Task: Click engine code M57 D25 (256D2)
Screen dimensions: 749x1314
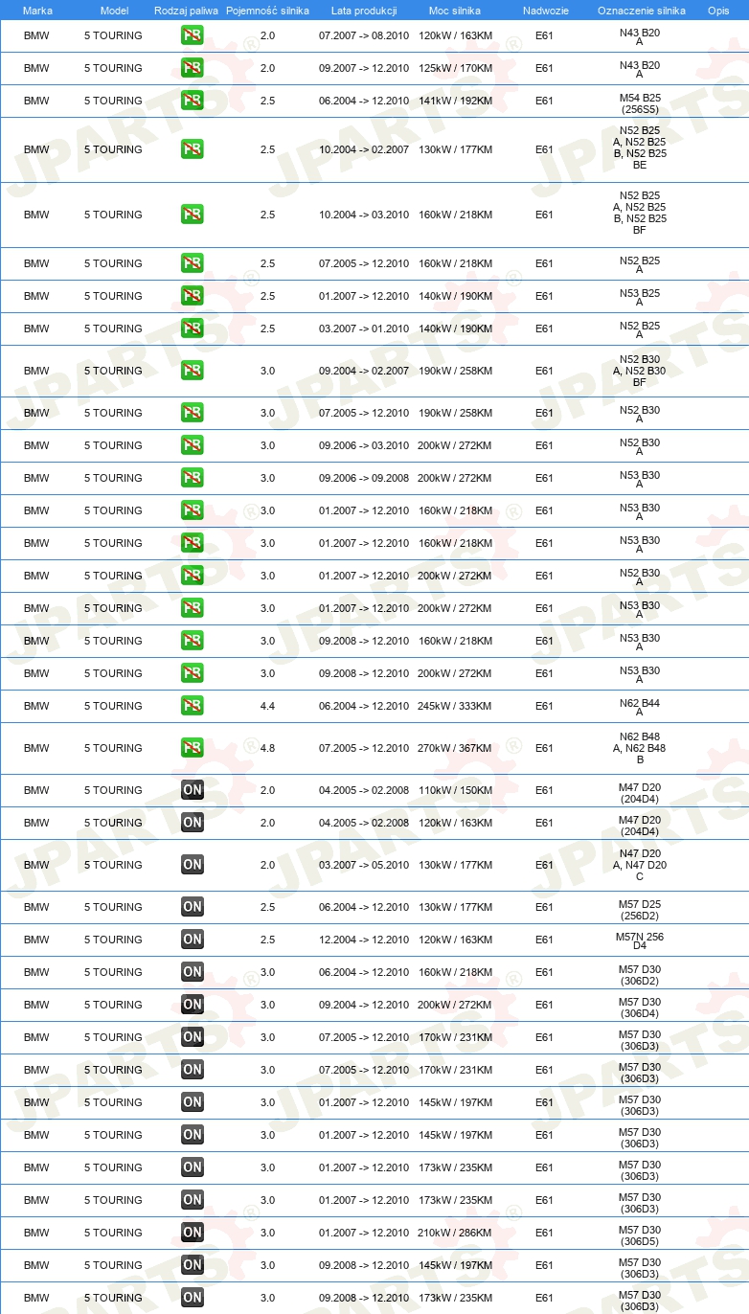Action: 640,910
